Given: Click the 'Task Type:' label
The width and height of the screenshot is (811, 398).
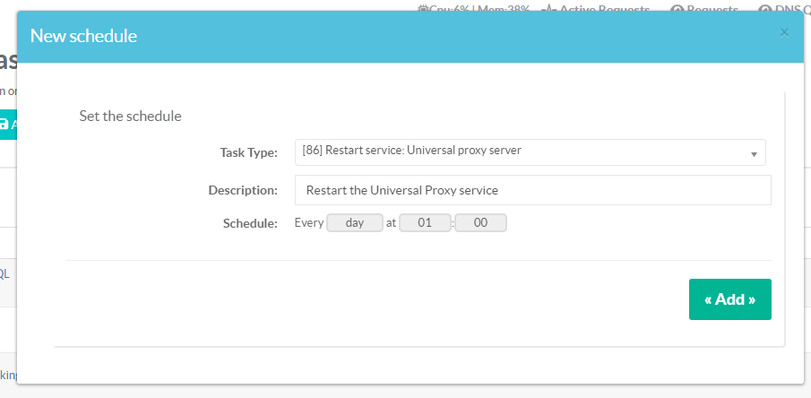Looking at the screenshot, I should 248,152.
